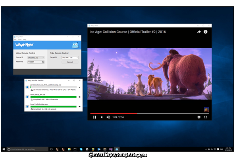
Task: Open Action Center notifications icon
Action: [218, 149]
